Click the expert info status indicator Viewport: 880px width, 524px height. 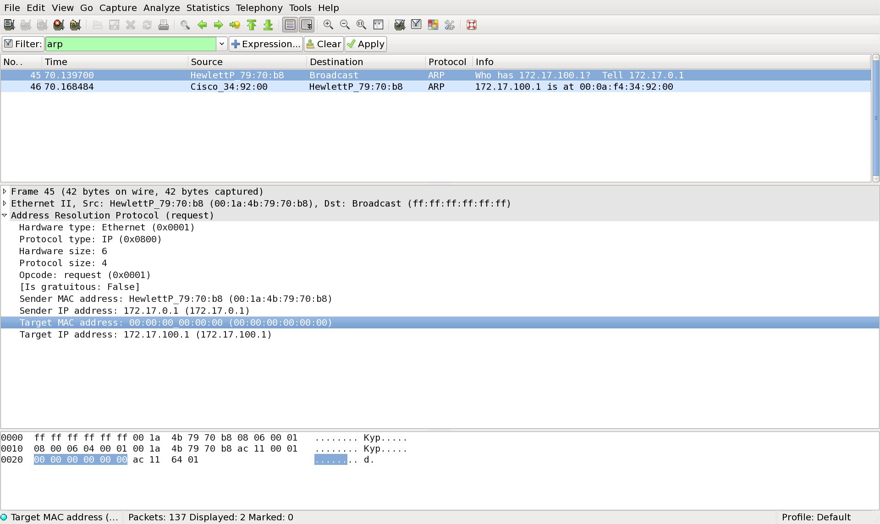click(4, 517)
